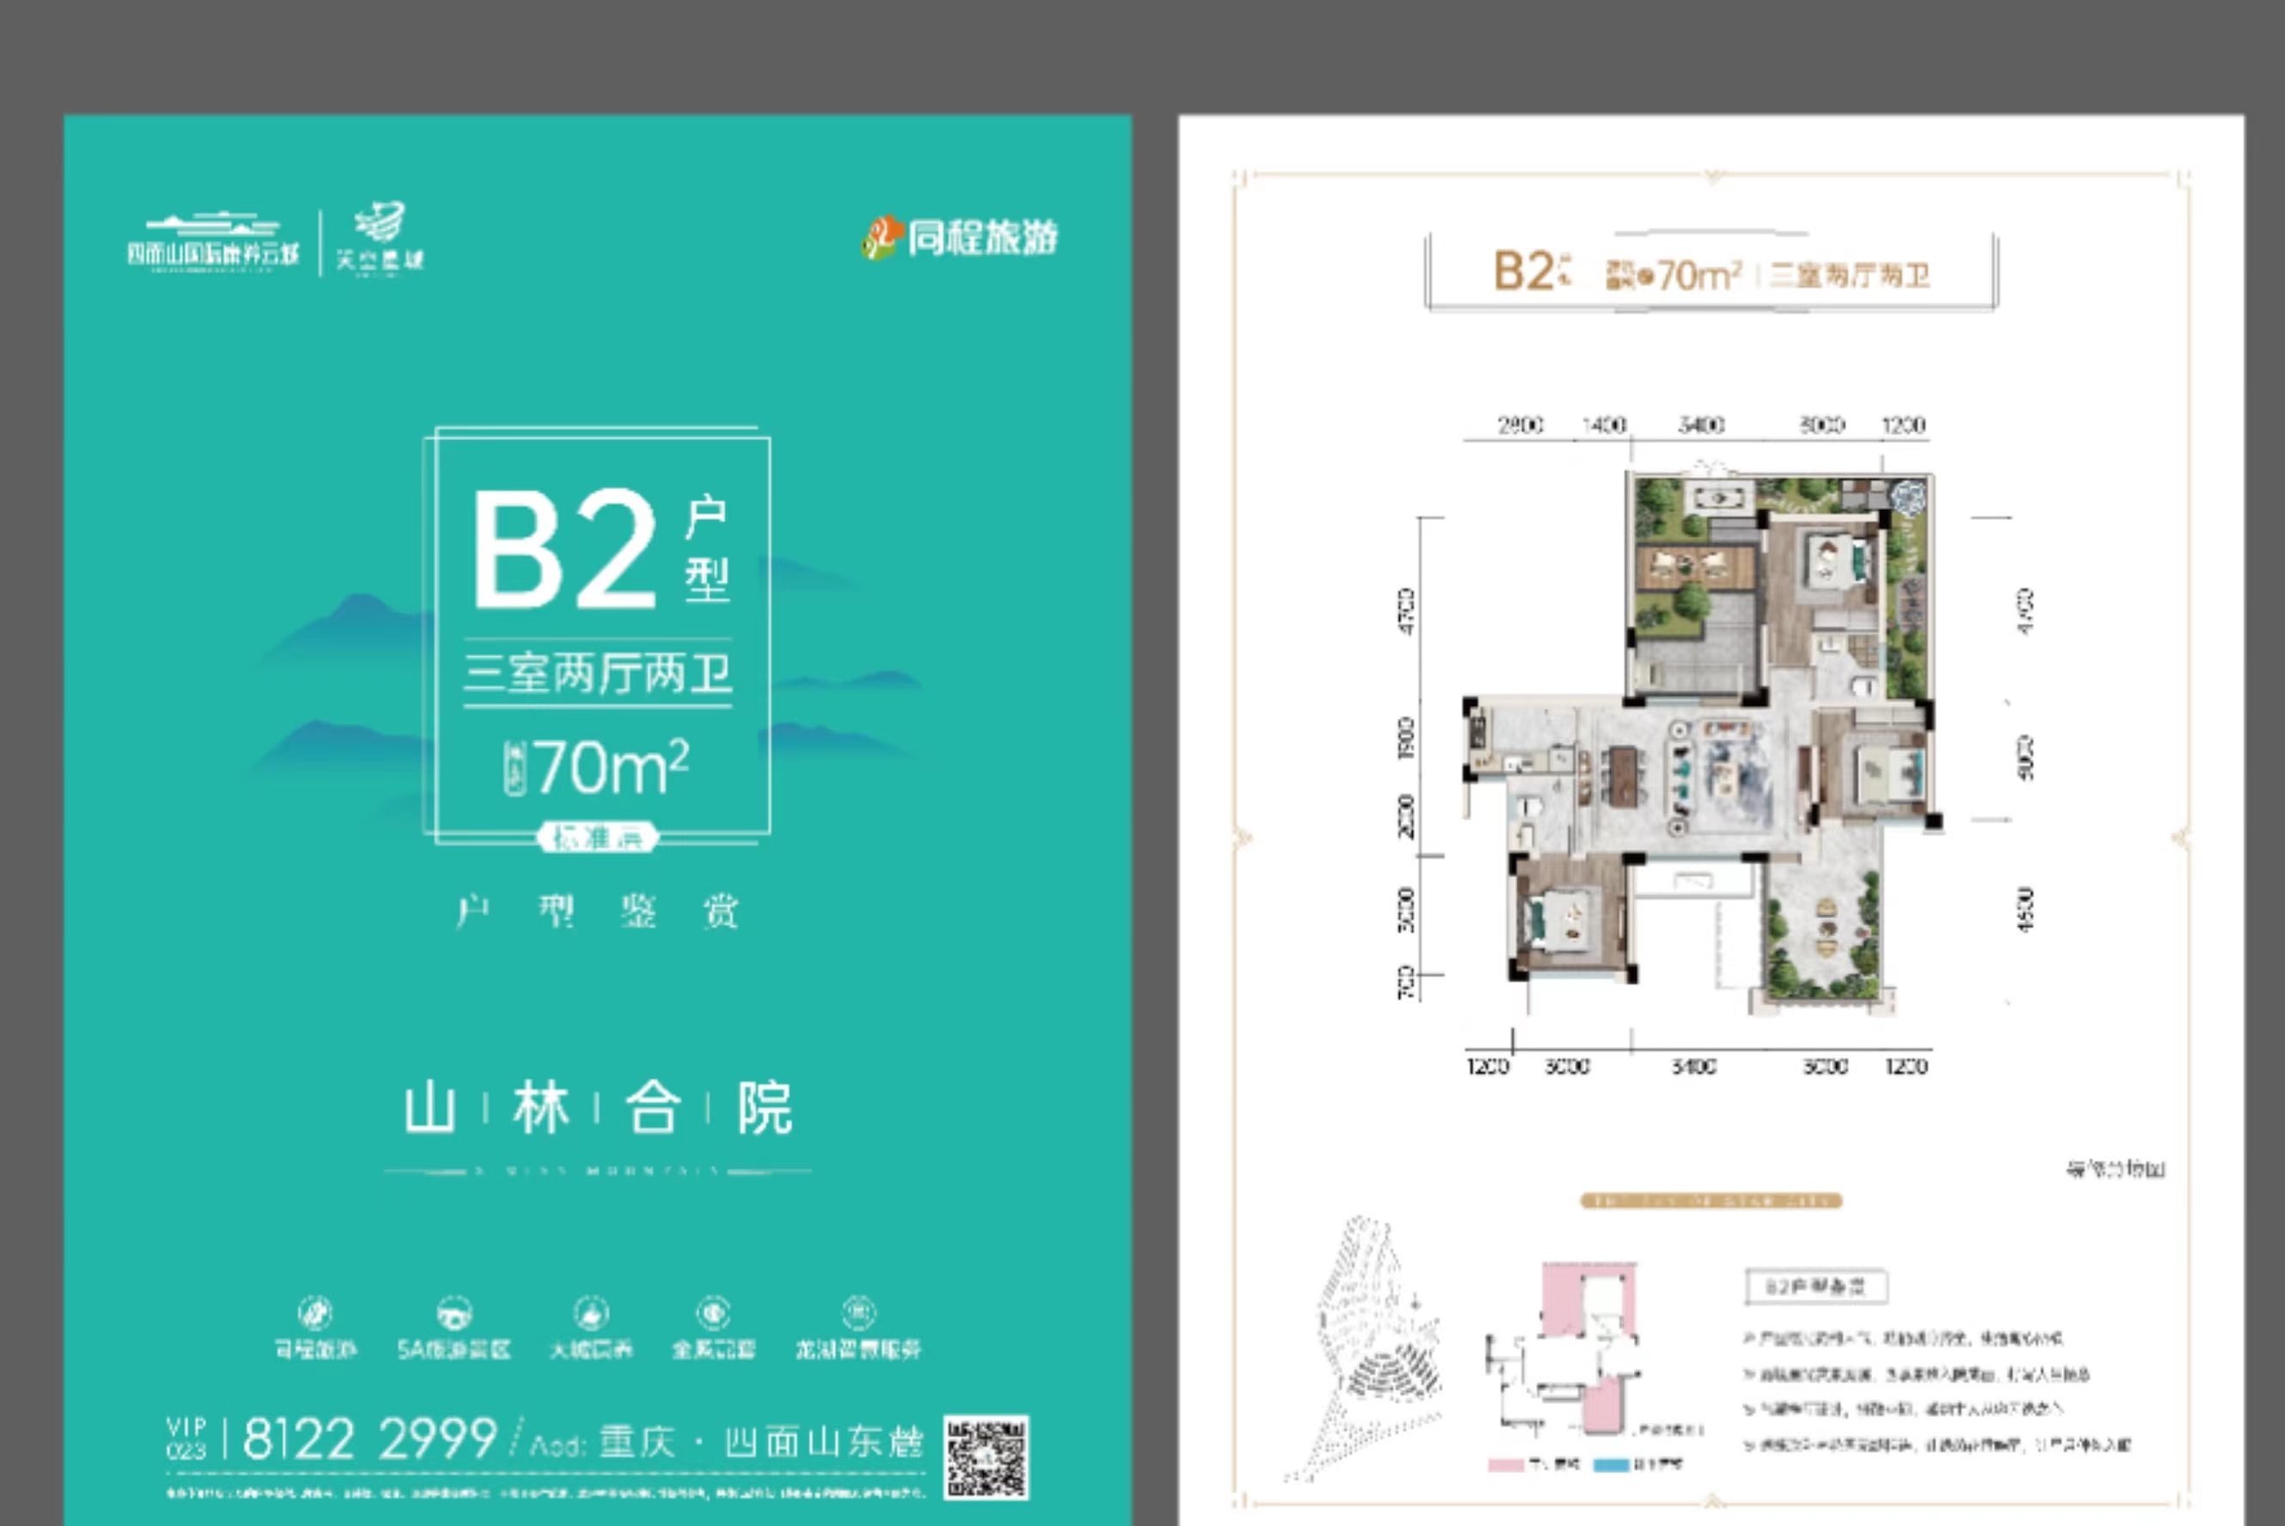2285x1526 pixels.
Task: Select the 龙湖智慧服务 label
Action: 857,1350
